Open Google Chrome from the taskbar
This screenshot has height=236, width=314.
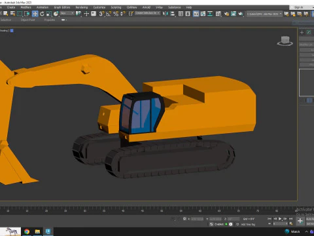pos(27,231)
